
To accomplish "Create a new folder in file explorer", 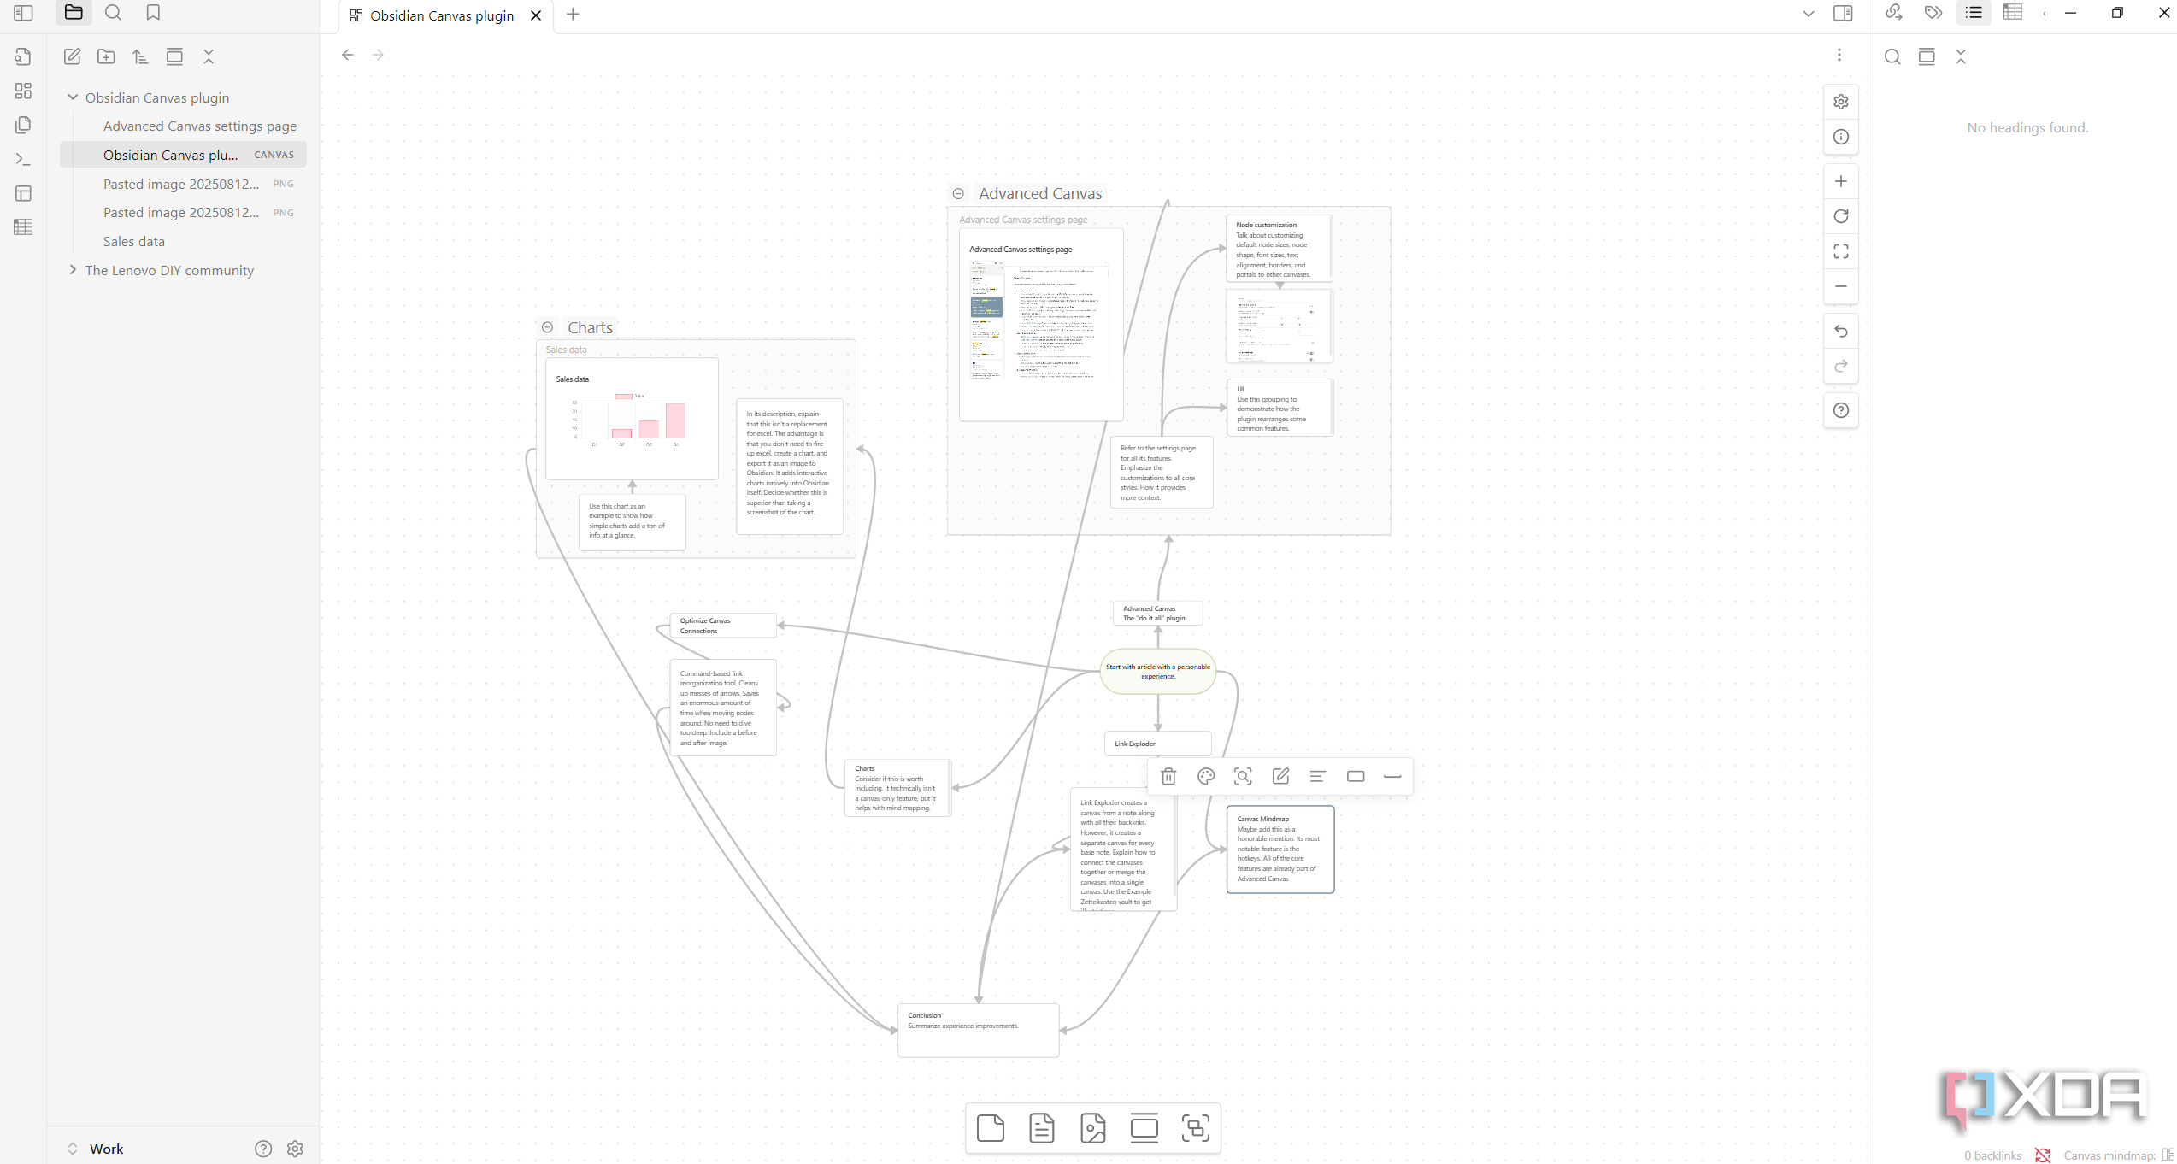I will coord(106,56).
